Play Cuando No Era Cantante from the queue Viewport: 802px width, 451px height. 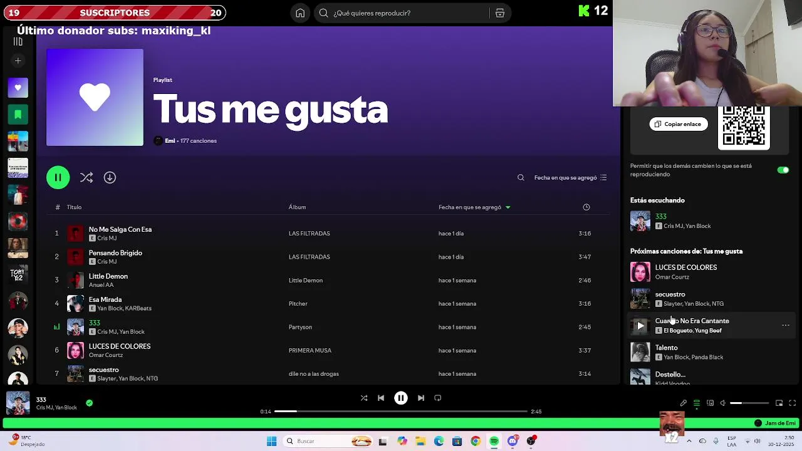640,326
